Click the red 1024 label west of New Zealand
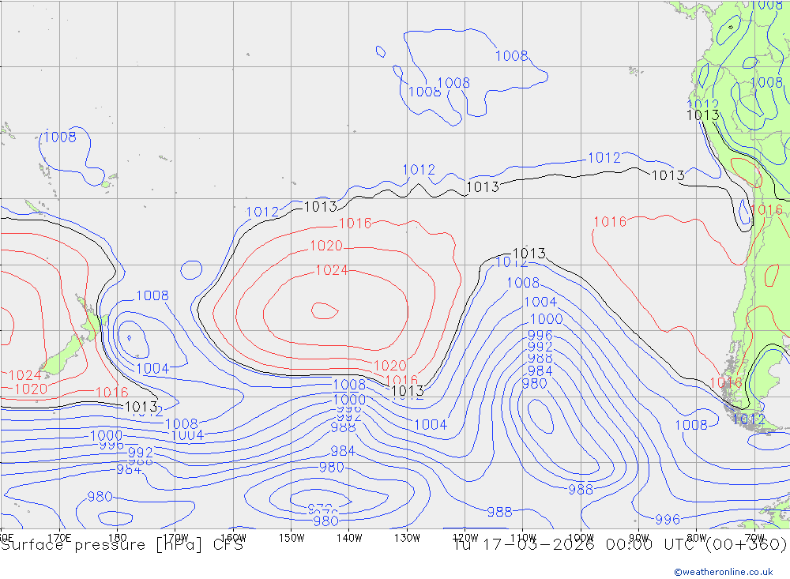This screenshot has width=790, height=579. 24,375
